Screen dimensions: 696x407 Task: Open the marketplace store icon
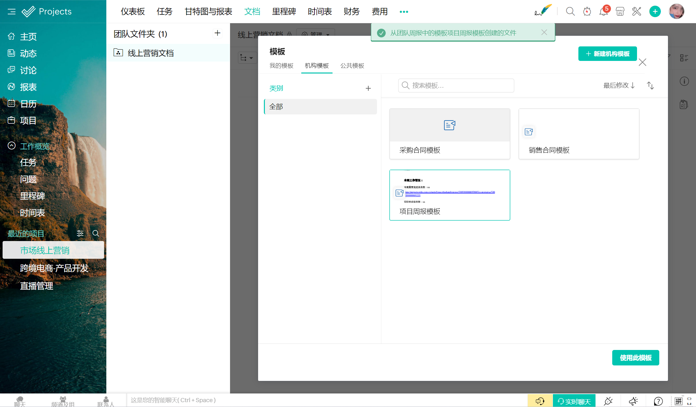point(620,12)
